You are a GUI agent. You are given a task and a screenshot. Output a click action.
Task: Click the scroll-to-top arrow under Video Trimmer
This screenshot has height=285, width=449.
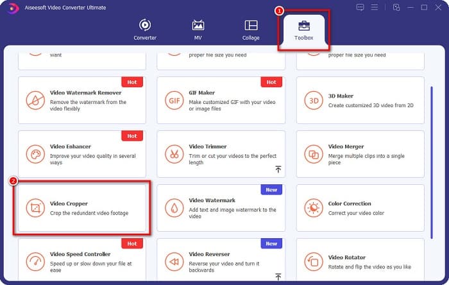[x=278, y=169]
